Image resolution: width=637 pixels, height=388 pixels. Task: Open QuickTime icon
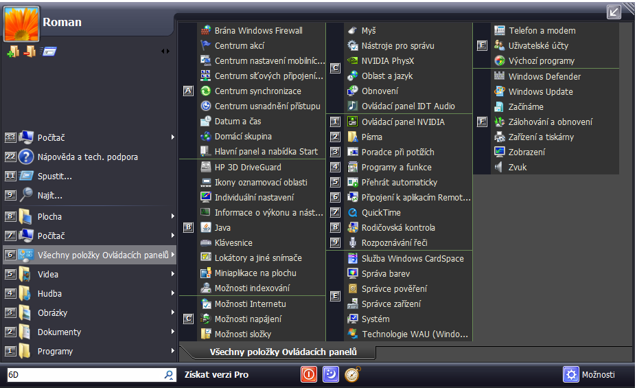point(353,212)
